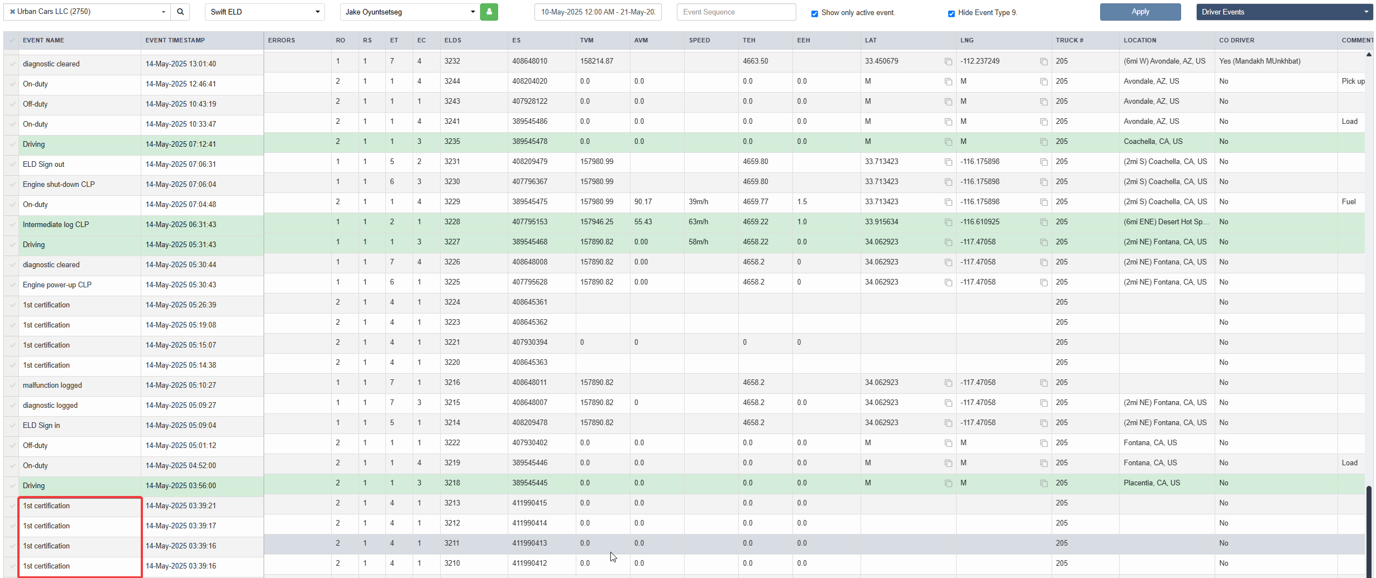Click the search magnifier icon next to company
Image resolution: width=1376 pixels, height=578 pixels.
180,12
